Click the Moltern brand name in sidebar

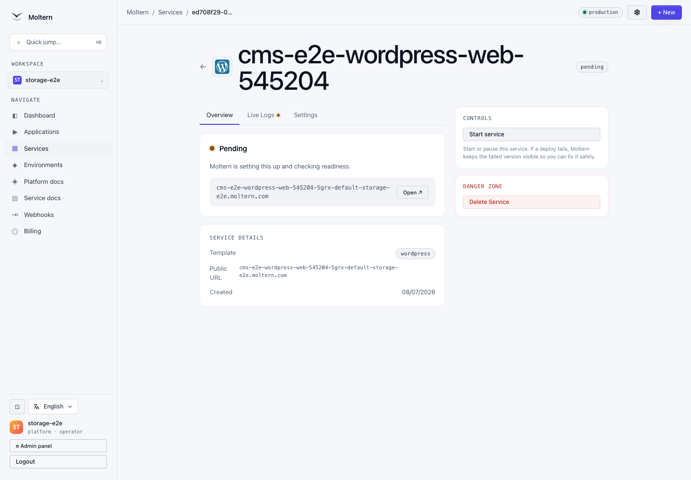(40, 17)
